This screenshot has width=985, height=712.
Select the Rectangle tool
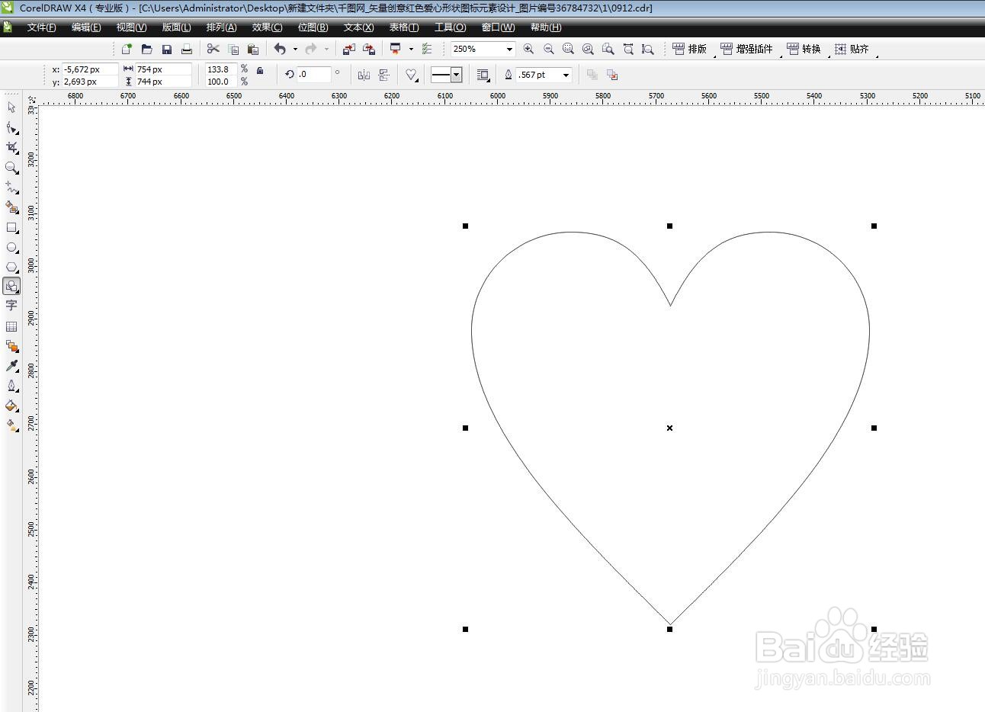(11, 227)
